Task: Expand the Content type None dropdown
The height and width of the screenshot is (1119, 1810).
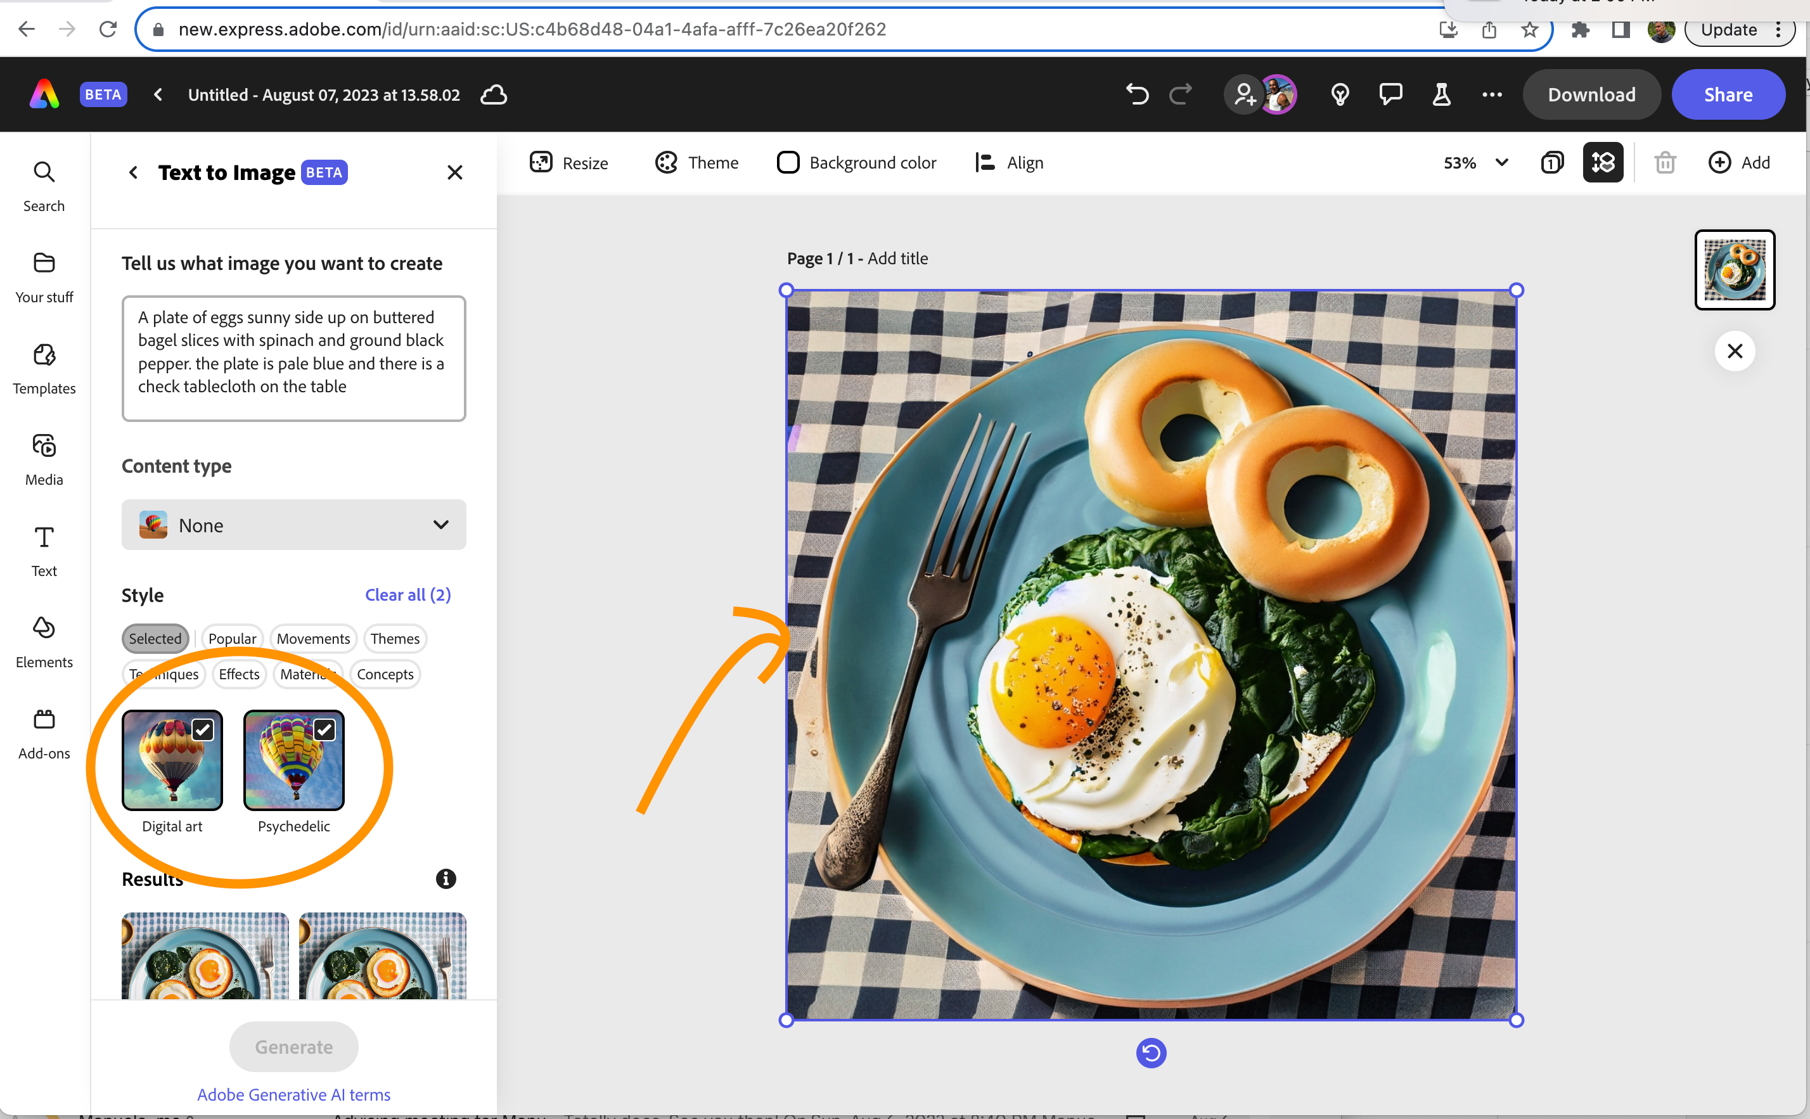Action: click(294, 525)
